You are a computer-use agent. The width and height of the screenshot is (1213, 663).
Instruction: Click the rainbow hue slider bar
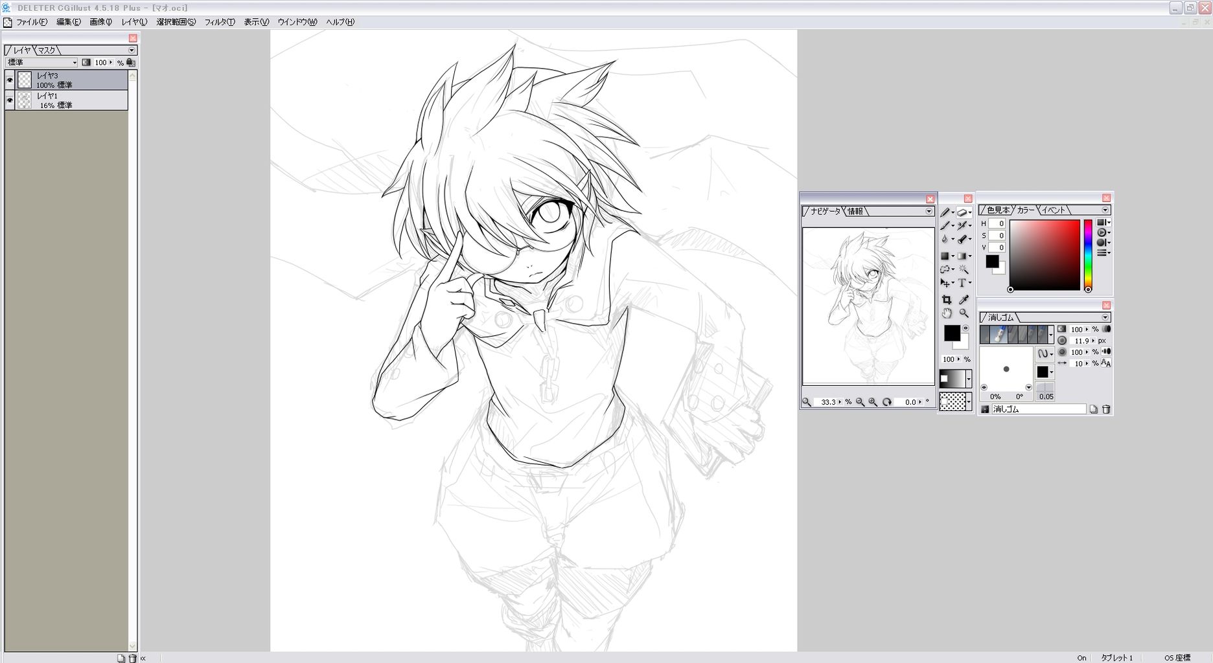pyautogui.click(x=1088, y=254)
